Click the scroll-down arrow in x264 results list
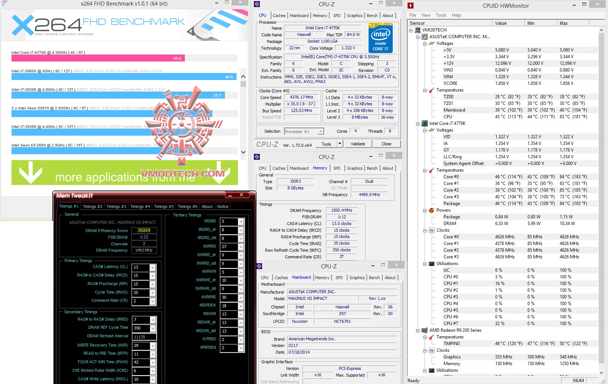 coord(243,152)
